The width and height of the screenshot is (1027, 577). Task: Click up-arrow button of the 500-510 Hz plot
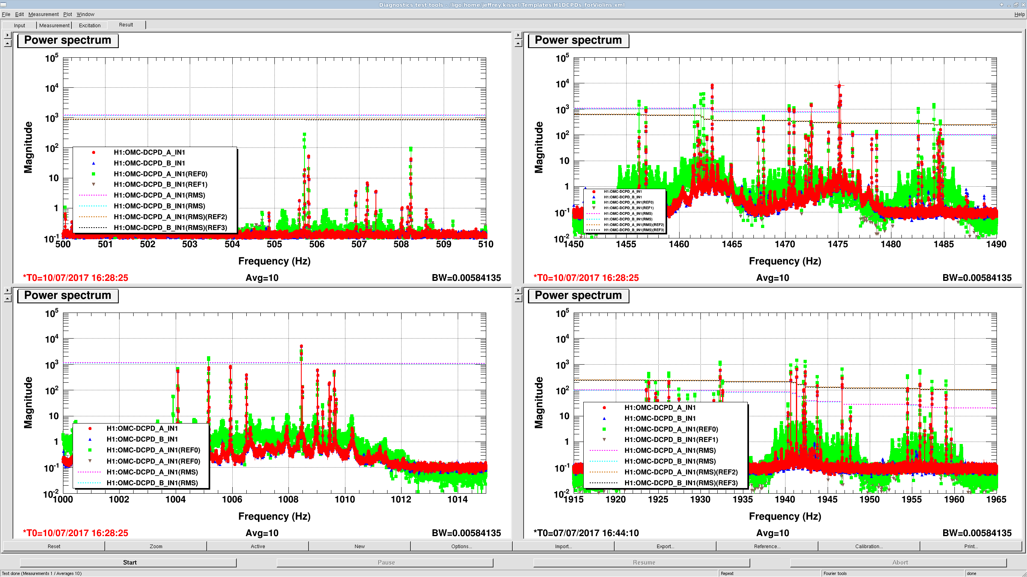click(x=8, y=43)
